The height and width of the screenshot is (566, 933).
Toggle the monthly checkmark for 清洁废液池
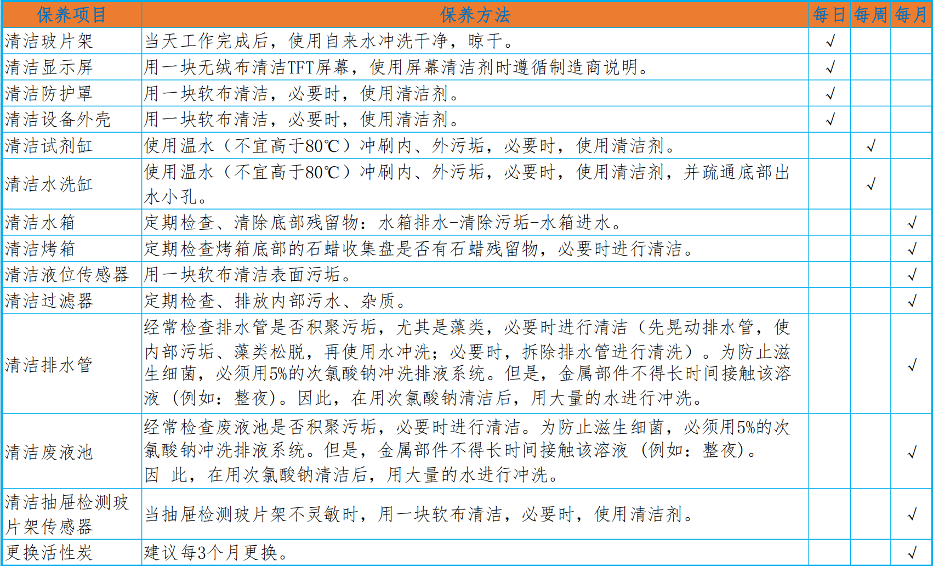(x=912, y=452)
